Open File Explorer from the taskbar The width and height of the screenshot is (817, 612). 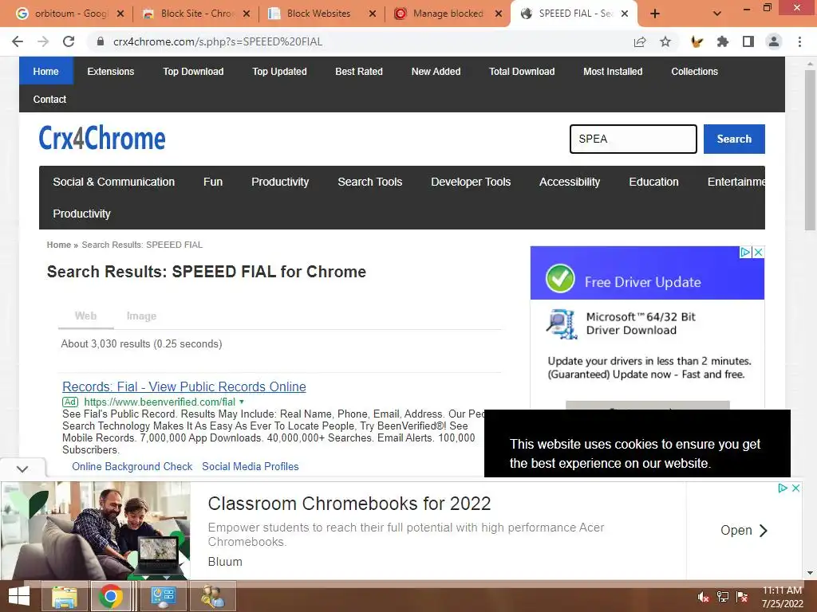pos(64,596)
